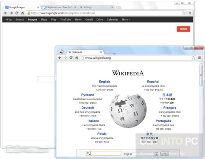205x159 pixels.
Task: Click forward arrow in Google Images window
Action: (11, 13)
